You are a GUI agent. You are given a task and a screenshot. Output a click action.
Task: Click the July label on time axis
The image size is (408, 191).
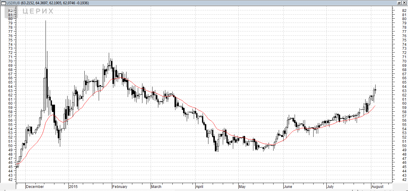[330, 186]
